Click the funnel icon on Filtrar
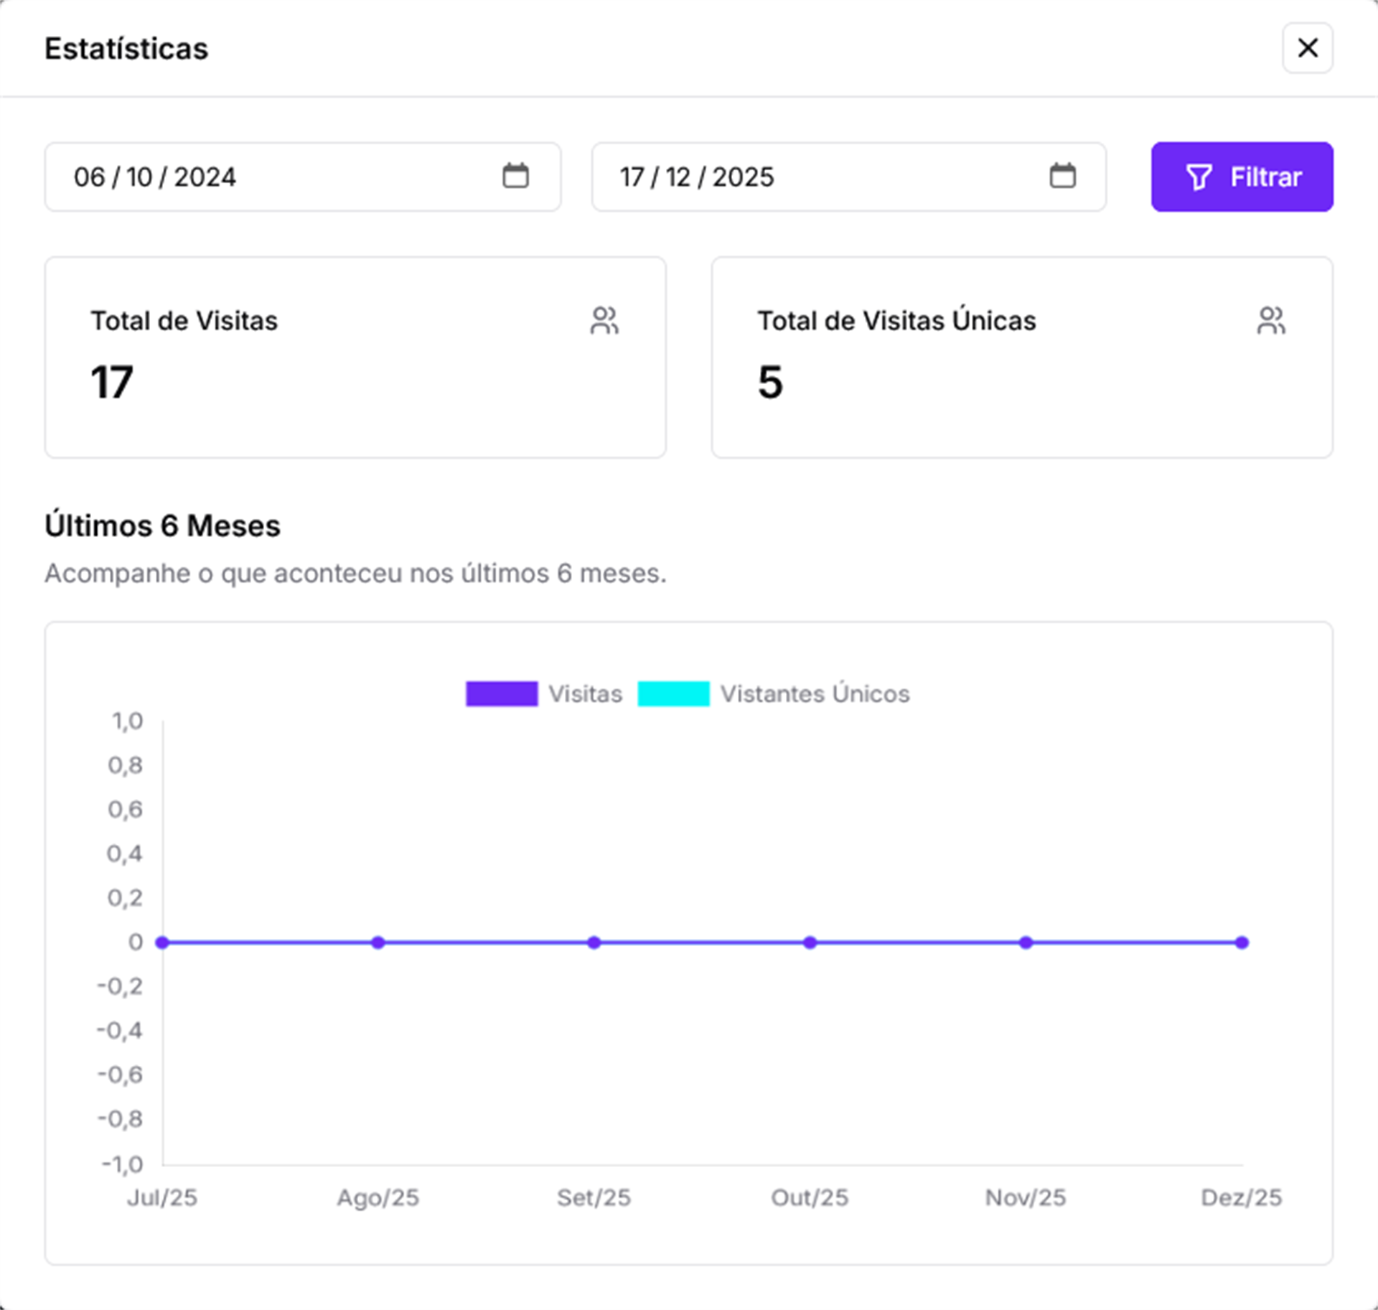The height and width of the screenshot is (1310, 1378). pyautogui.click(x=1199, y=177)
